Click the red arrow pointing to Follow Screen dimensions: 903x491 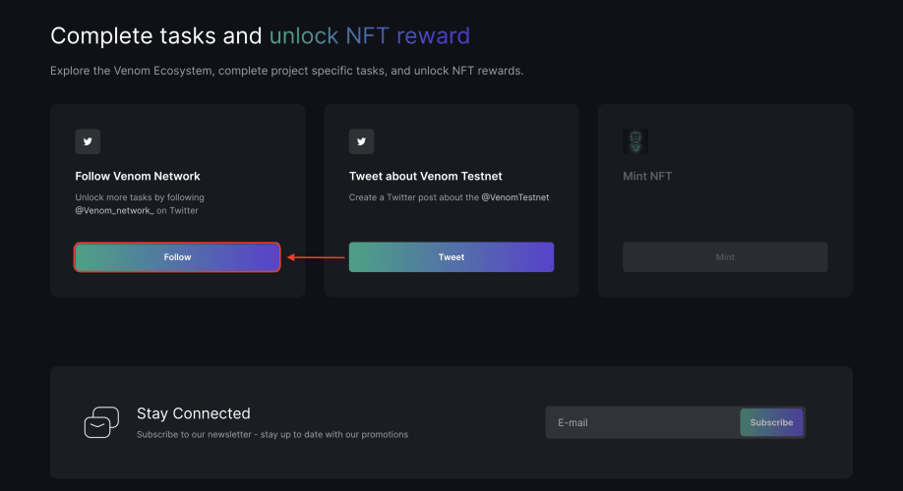316,257
